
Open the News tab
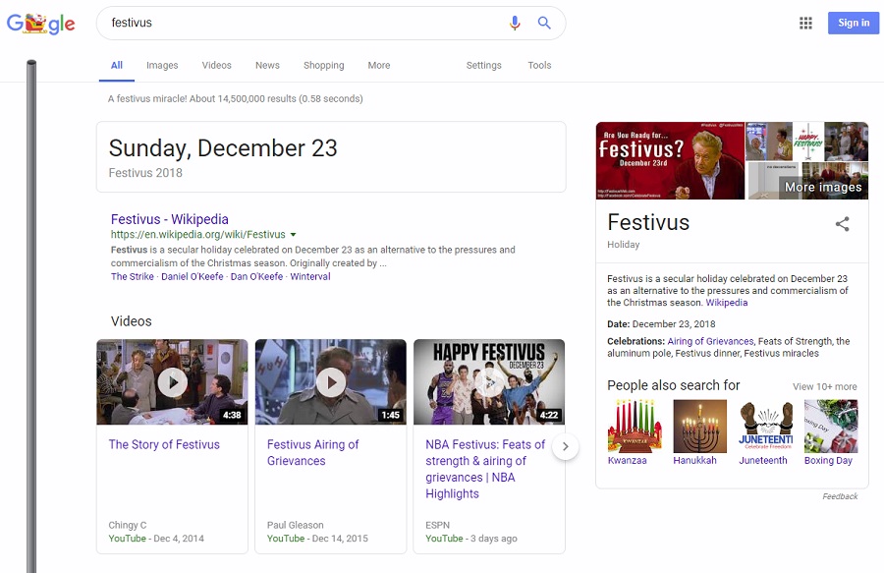[x=267, y=66]
